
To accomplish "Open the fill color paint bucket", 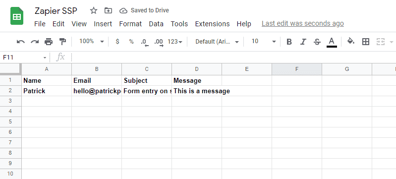I will [351, 41].
